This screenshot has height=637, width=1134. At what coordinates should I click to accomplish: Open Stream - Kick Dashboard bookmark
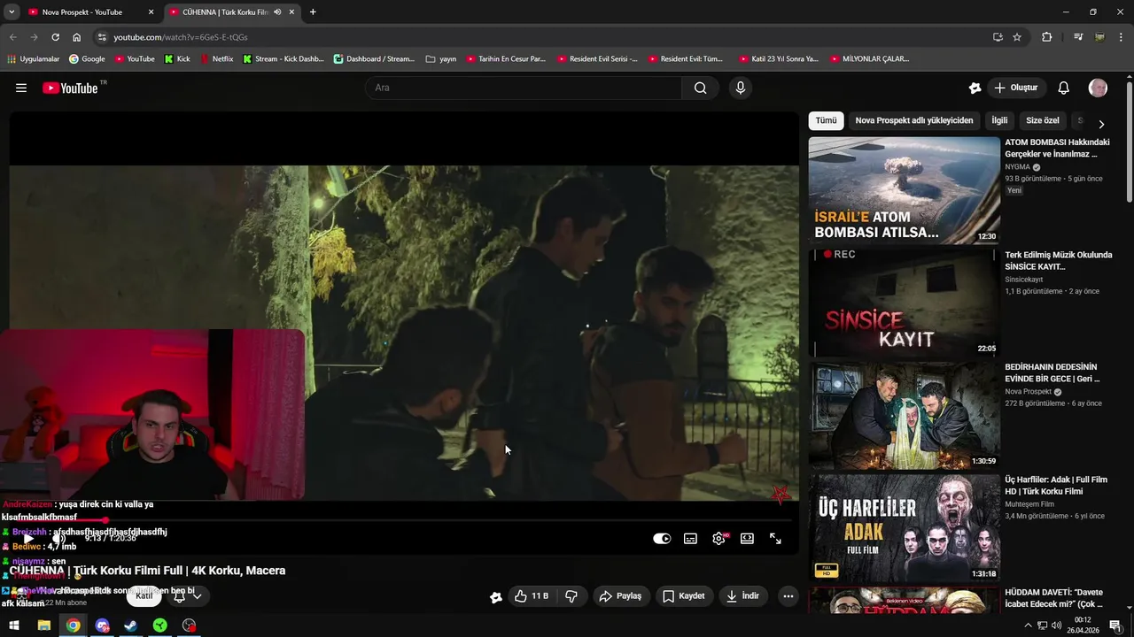point(283,59)
